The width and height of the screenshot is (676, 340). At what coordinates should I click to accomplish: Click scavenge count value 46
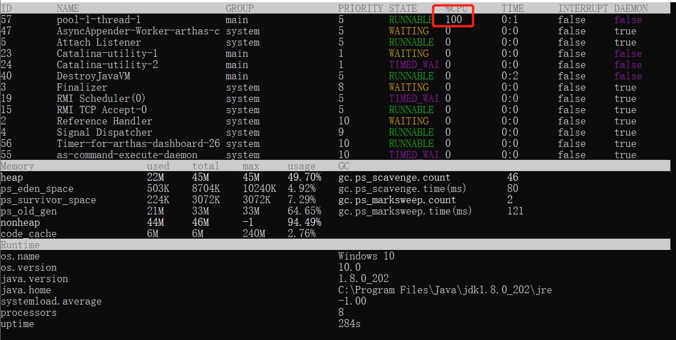click(513, 177)
